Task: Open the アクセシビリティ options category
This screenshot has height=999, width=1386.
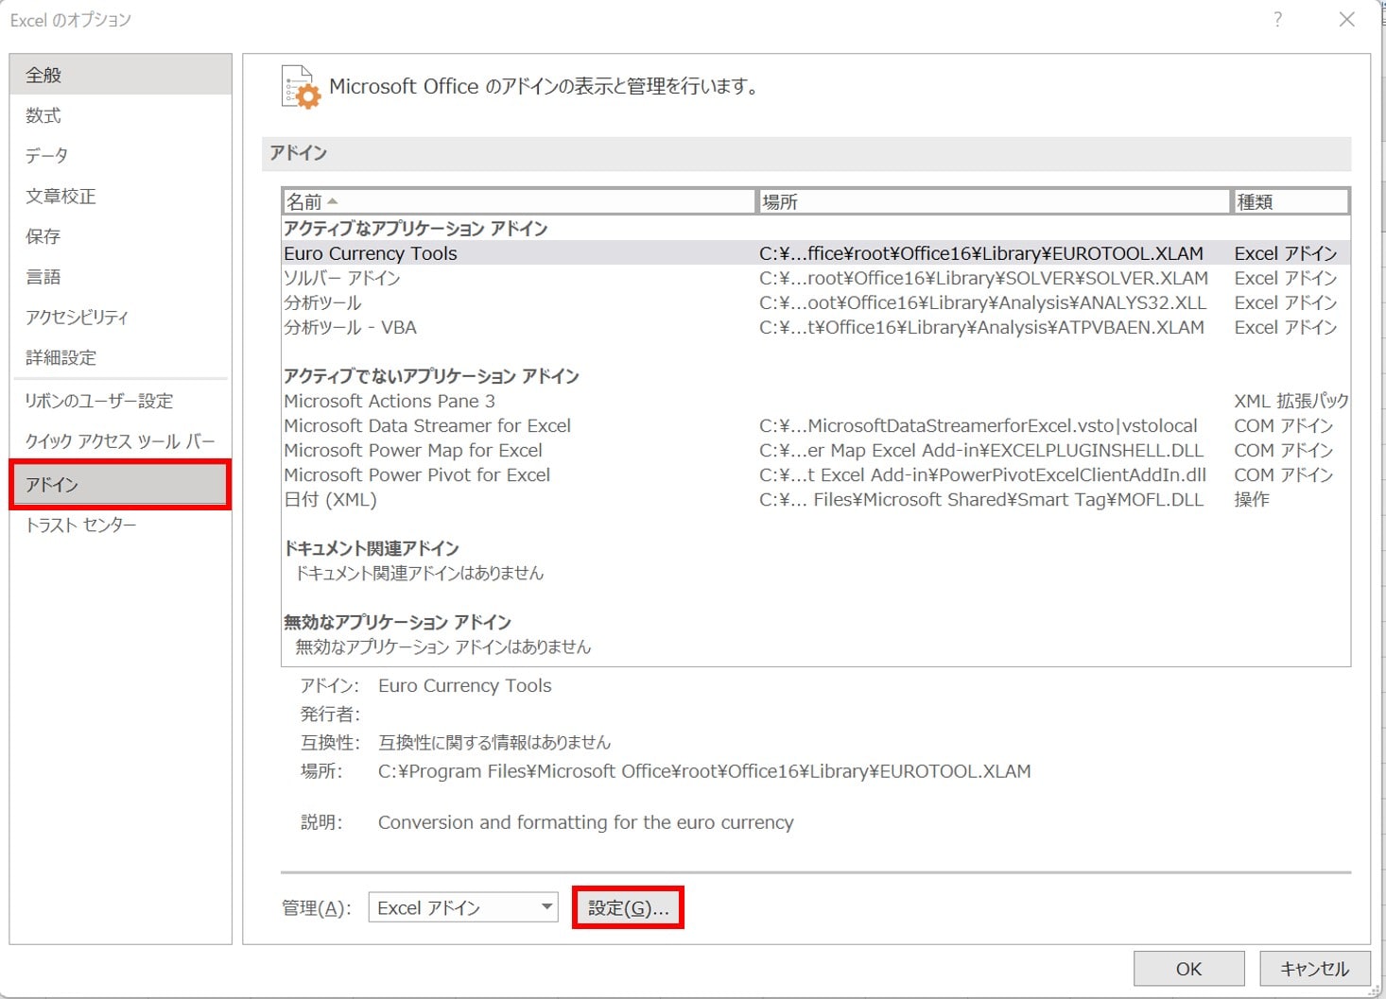Action: click(120, 318)
